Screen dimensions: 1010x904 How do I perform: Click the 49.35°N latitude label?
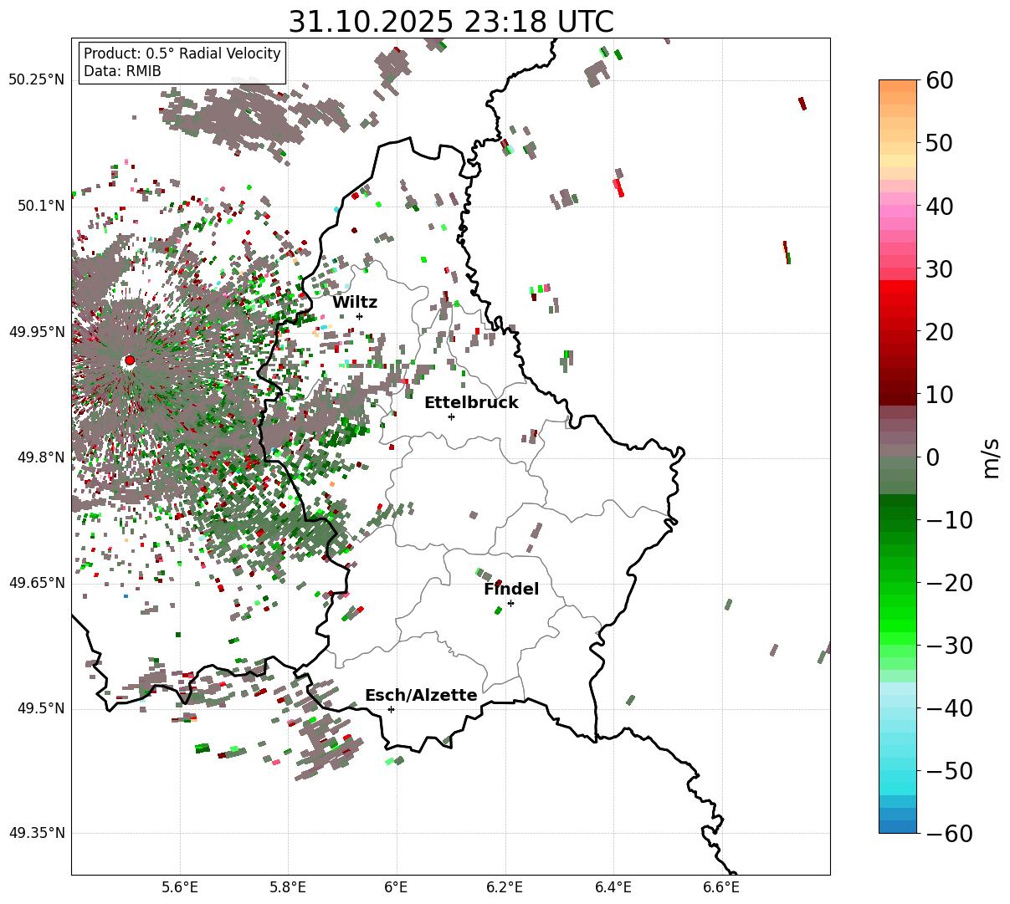(x=37, y=833)
